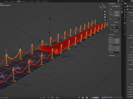Viewport: 133px width, 99px height.
Task: Select wireframe viewport shading icon
Action: 93,98
